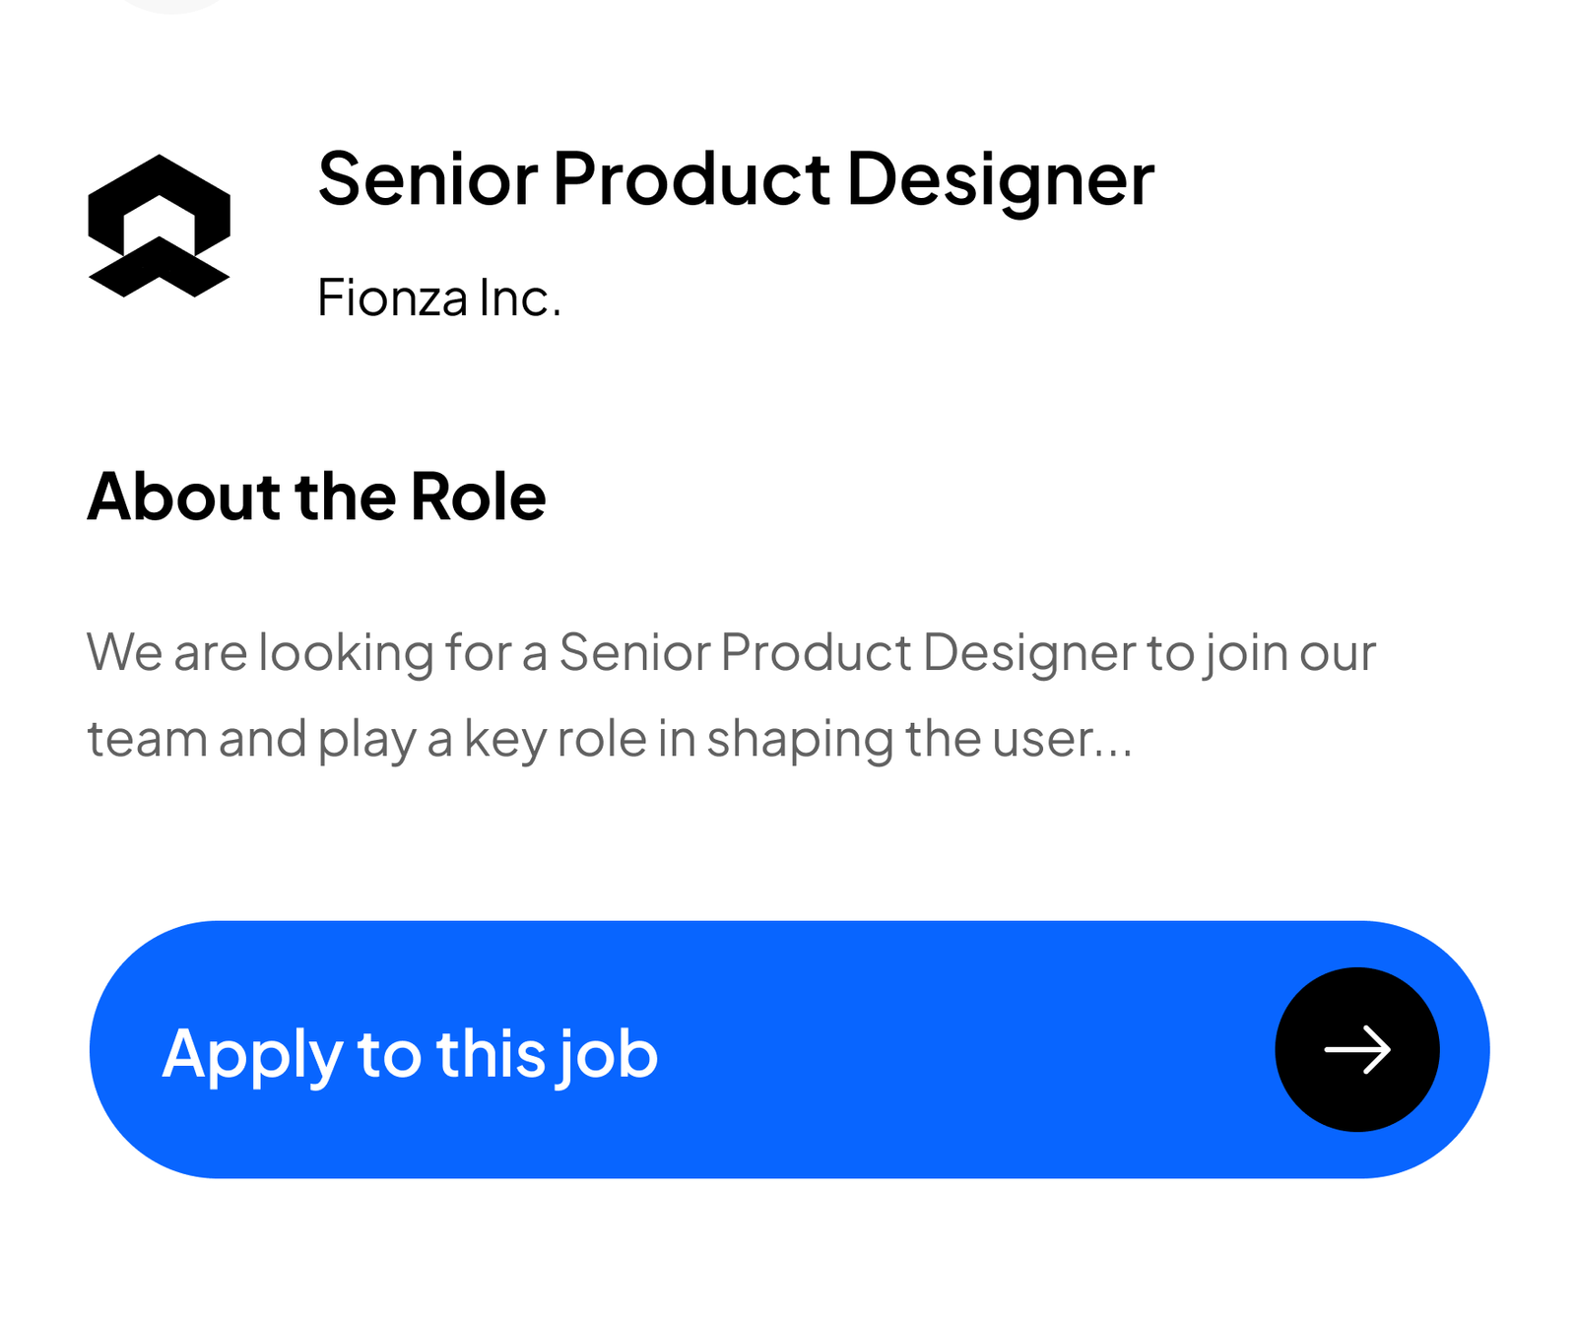The width and height of the screenshot is (1576, 1322).
Task: Click the "Apply to this job" label text
Action: (x=410, y=1053)
